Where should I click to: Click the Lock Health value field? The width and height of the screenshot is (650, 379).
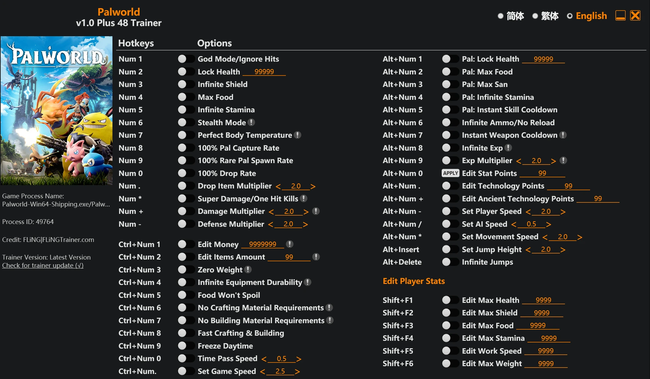[x=264, y=72]
